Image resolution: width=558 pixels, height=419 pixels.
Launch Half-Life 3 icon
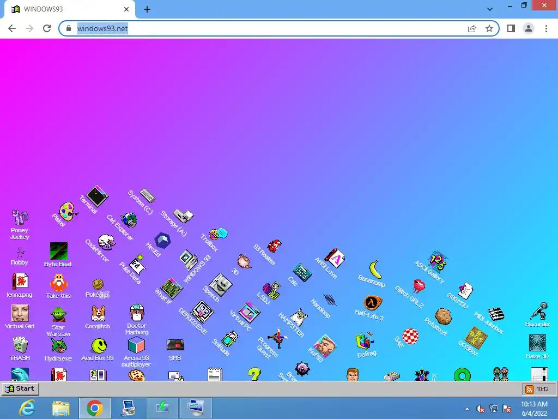click(373, 303)
